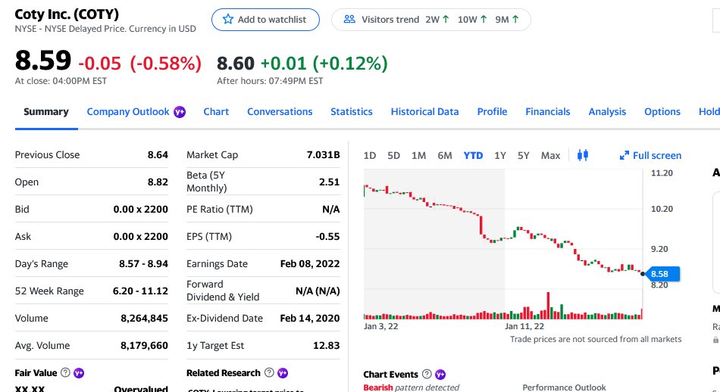Click the after hours price 8.60
The width and height of the screenshot is (720, 392).
[236, 64]
